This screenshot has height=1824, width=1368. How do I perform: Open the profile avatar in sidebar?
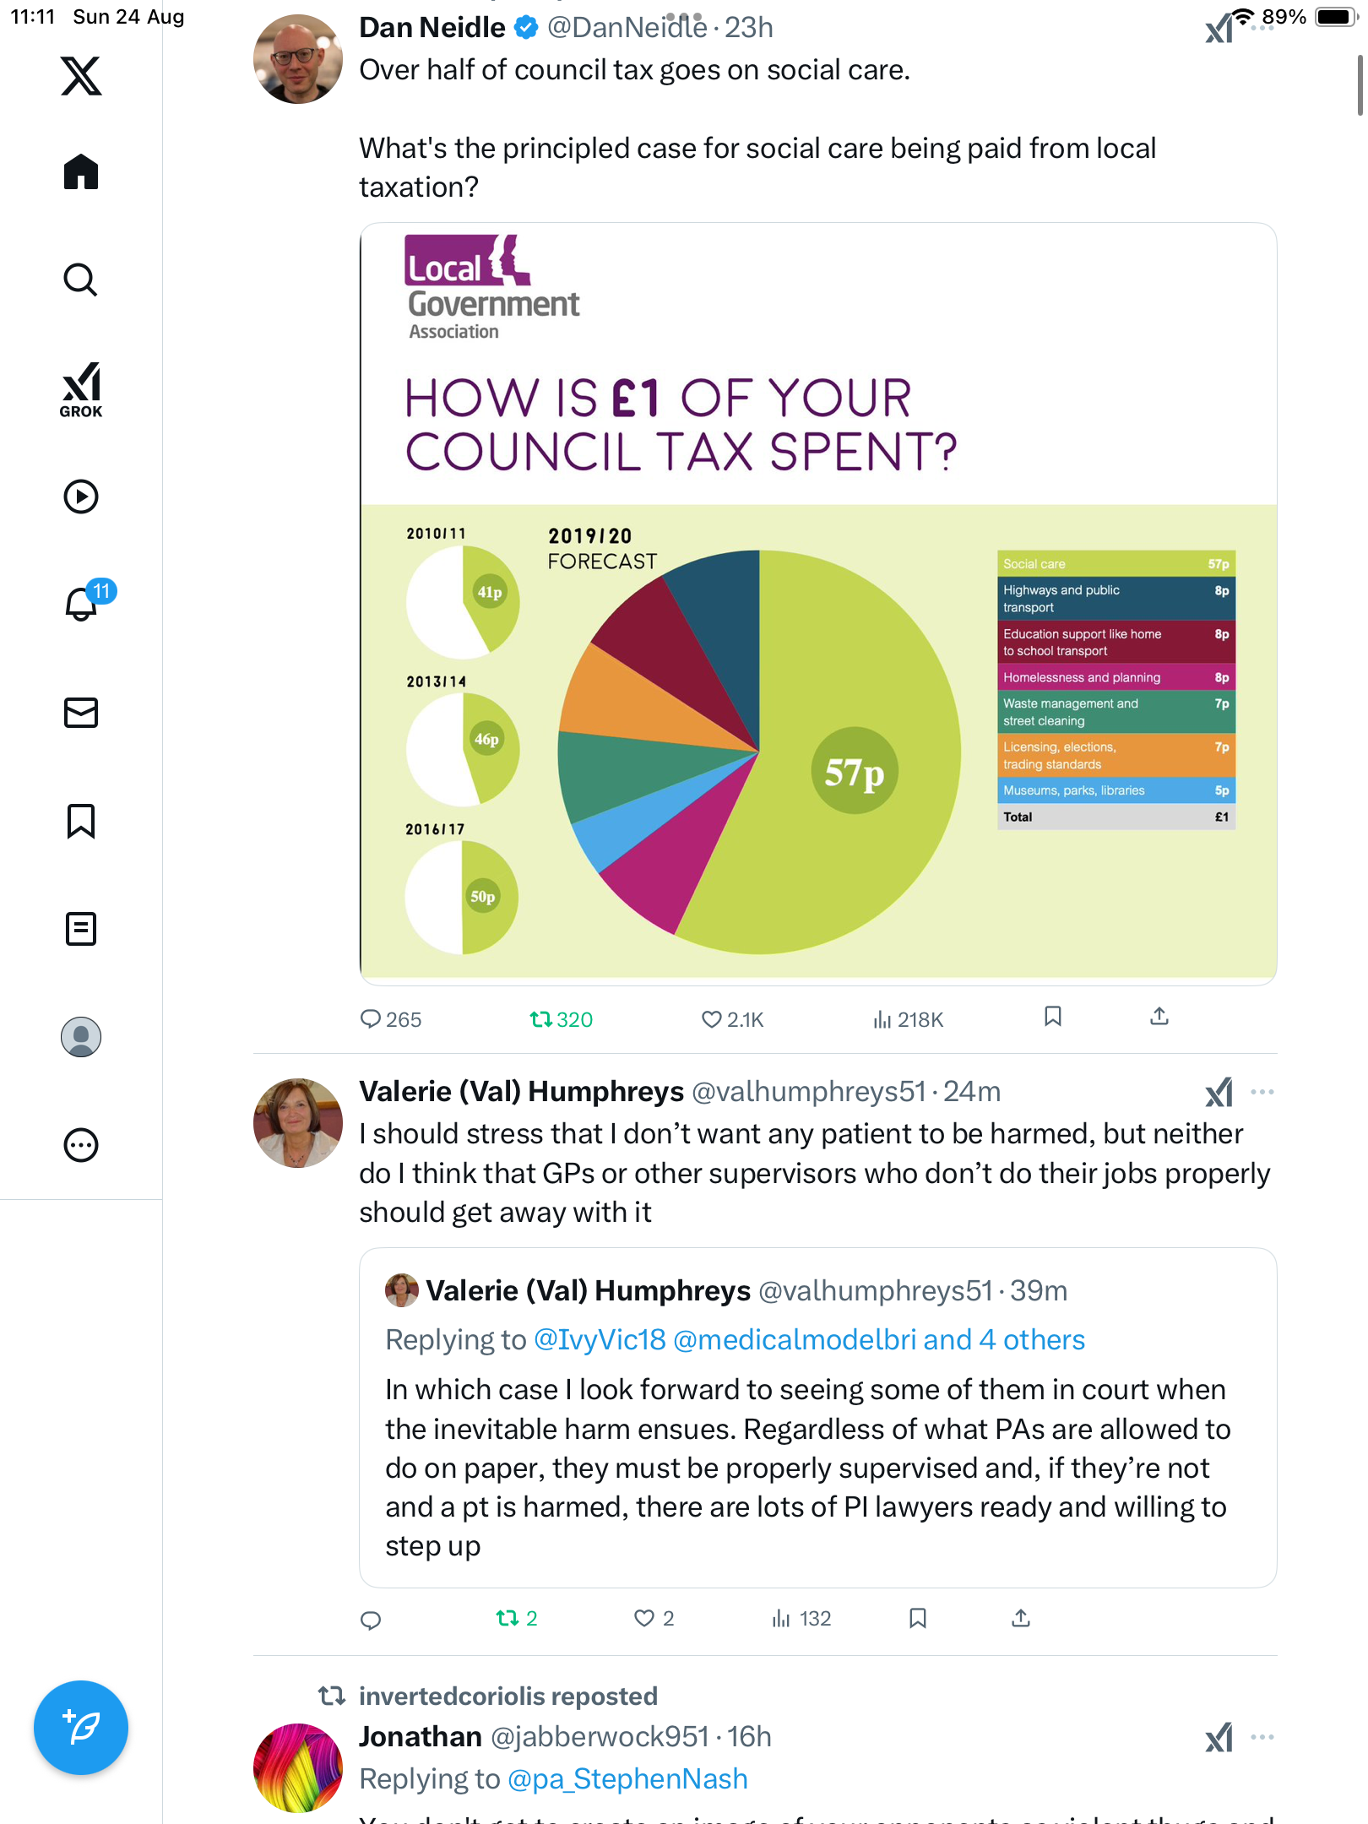(x=81, y=1037)
